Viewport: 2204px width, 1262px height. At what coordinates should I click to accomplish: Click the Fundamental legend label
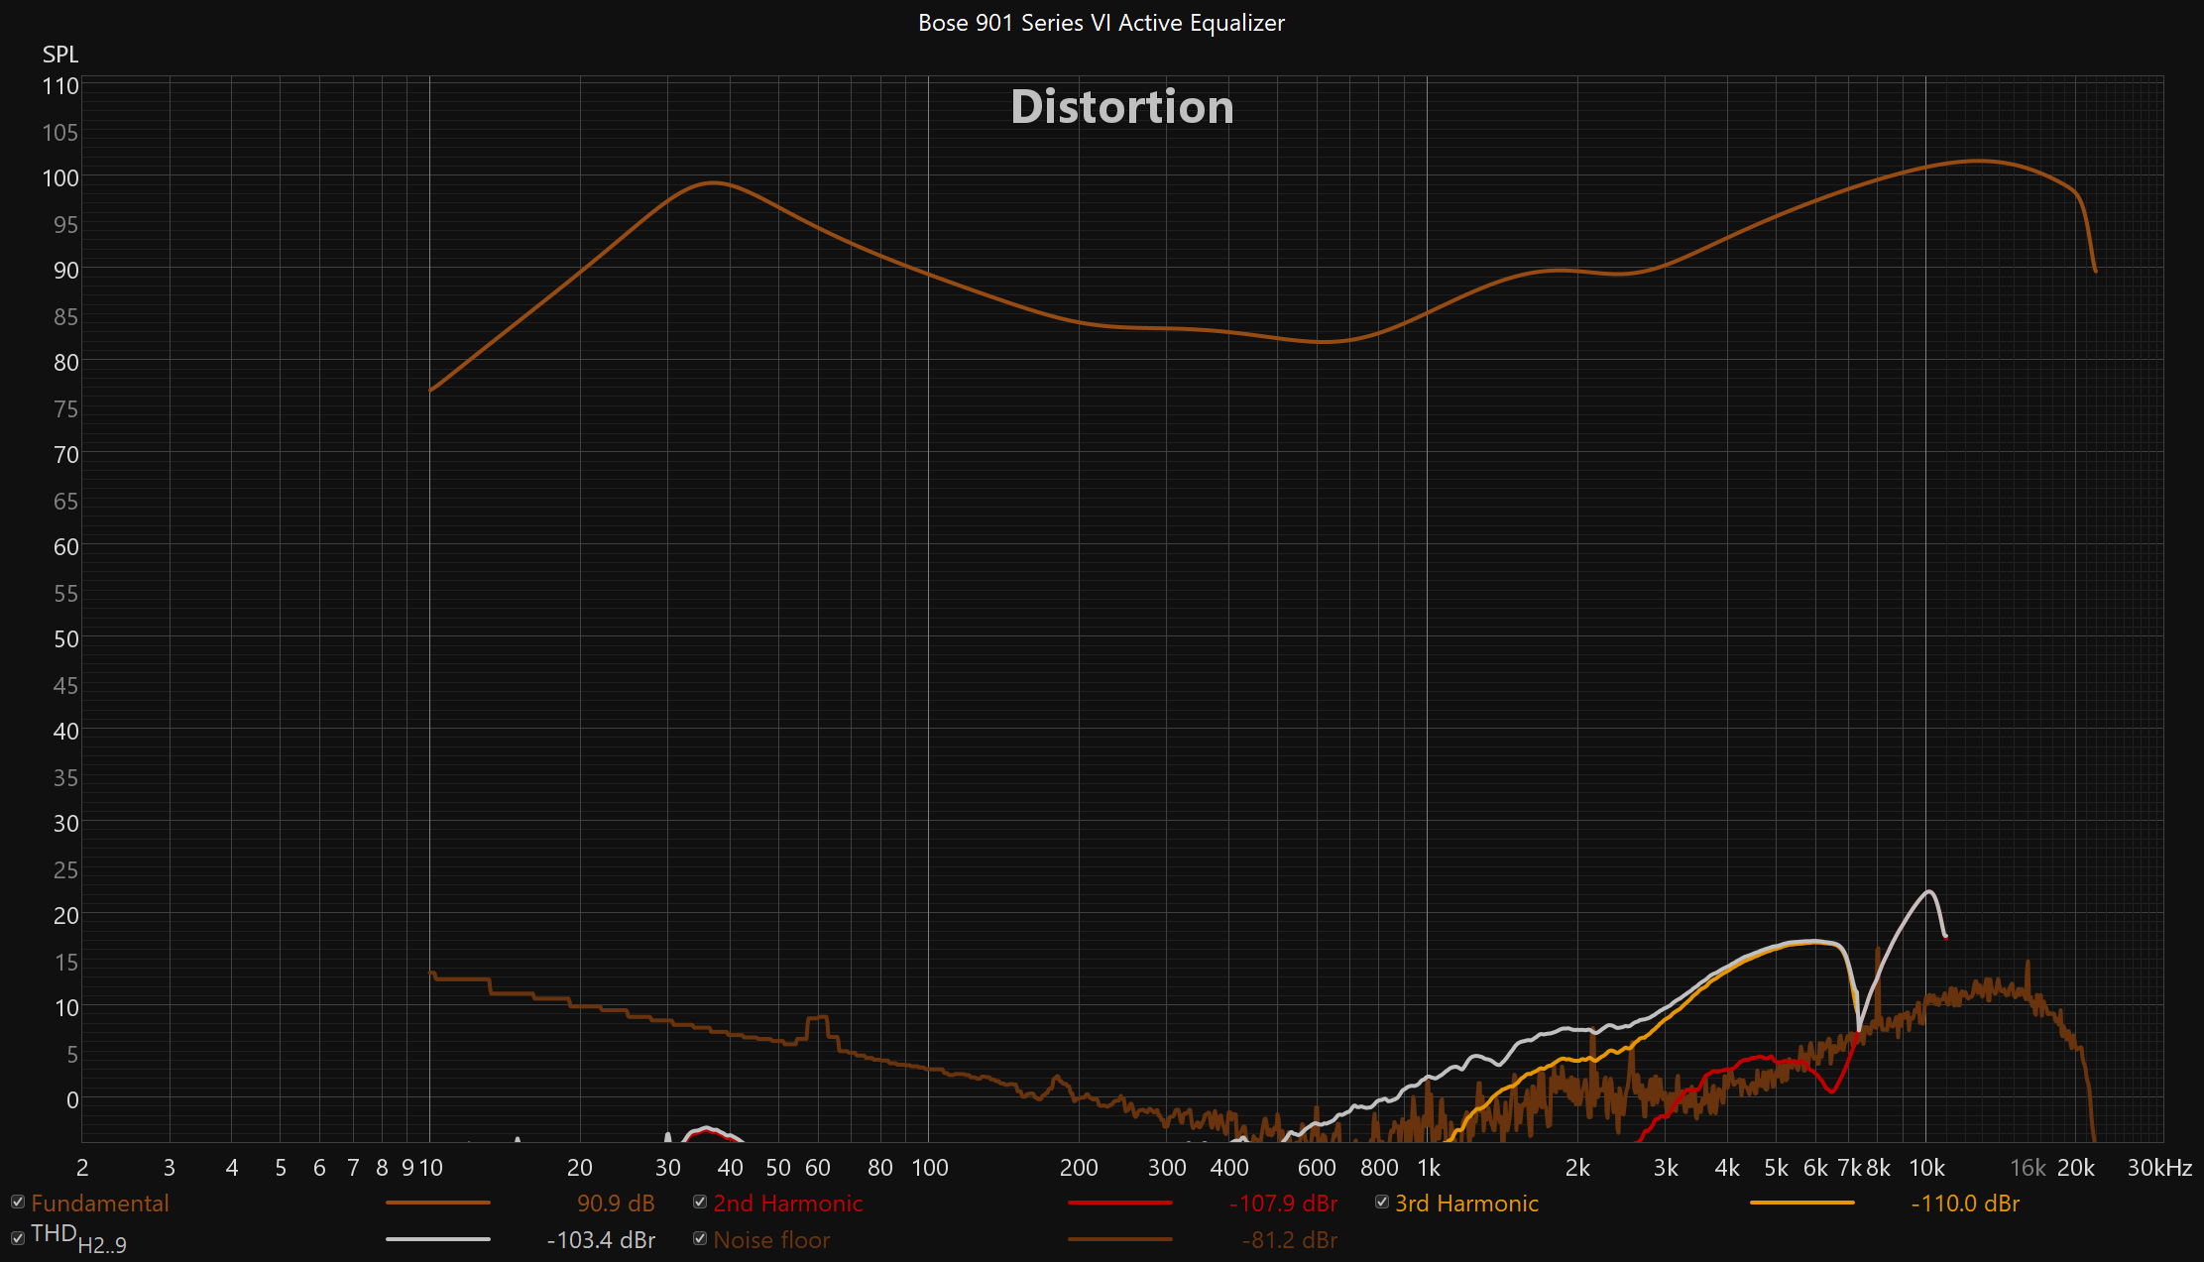point(100,1203)
